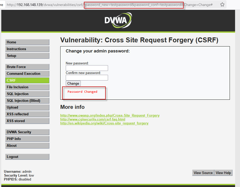Open the Command Execution page
The width and height of the screenshot is (240, 187).
(x=27, y=74)
